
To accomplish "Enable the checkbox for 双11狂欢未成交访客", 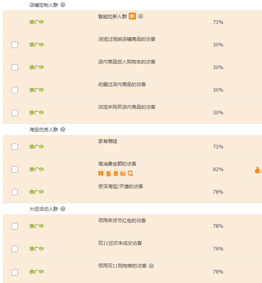I will pos(15,249).
